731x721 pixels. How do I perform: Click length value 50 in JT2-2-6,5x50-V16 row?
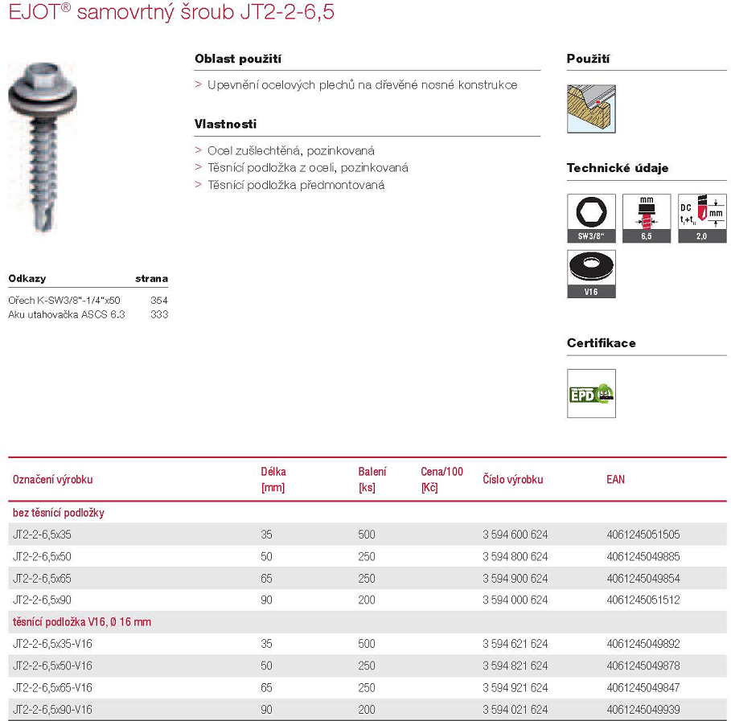tap(266, 666)
